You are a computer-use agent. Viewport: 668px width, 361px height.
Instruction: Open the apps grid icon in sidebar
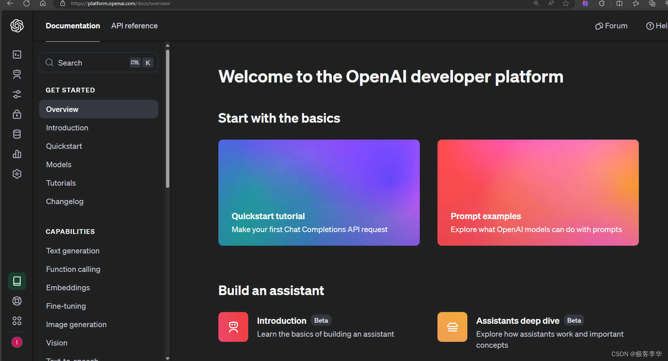(17, 321)
